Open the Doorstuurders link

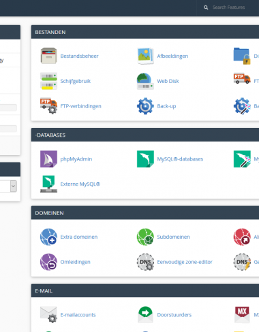[x=174, y=315]
